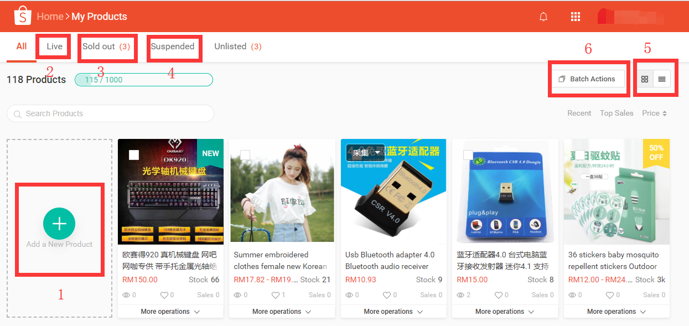Check the Bluetooth CSR 4.0 Dongle checkbox

click(x=468, y=155)
